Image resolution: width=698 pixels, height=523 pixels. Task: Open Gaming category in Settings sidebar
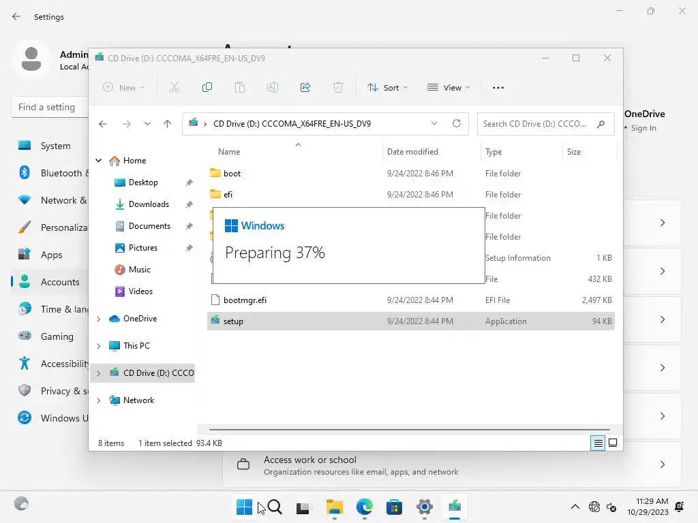[50, 336]
